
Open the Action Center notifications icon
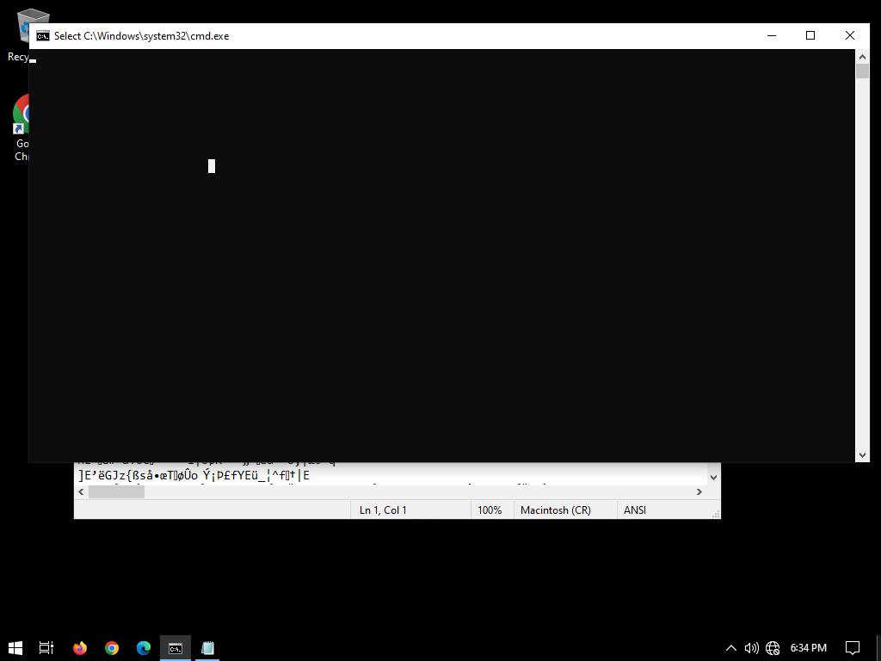(853, 648)
